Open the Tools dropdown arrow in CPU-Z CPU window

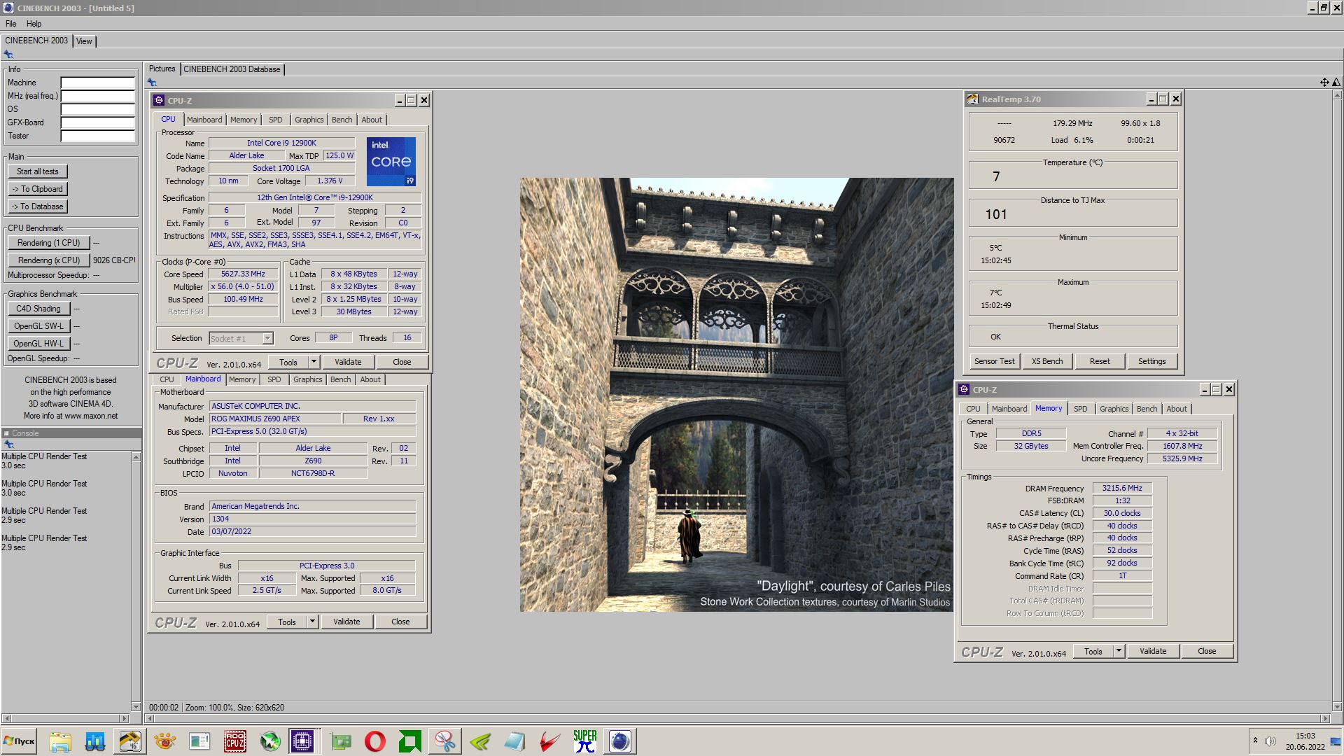(x=314, y=362)
